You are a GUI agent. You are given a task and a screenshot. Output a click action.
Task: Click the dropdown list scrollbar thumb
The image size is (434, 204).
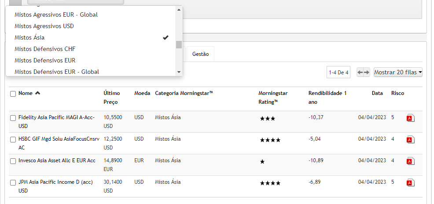[179, 44]
